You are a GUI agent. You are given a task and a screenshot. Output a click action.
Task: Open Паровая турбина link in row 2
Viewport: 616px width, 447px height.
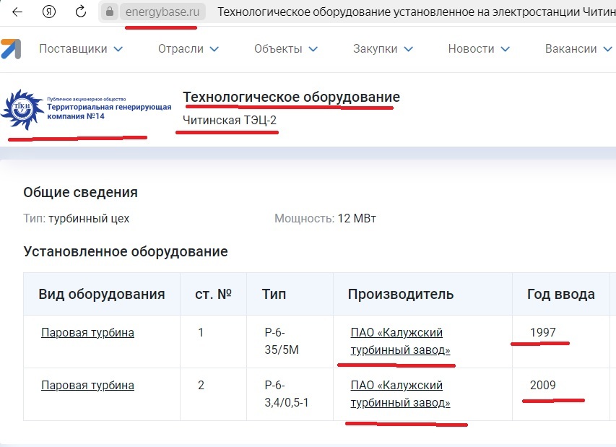click(x=87, y=386)
